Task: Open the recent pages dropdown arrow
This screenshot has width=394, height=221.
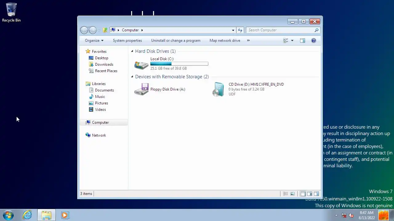Action: pyautogui.click(x=99, y=30)
